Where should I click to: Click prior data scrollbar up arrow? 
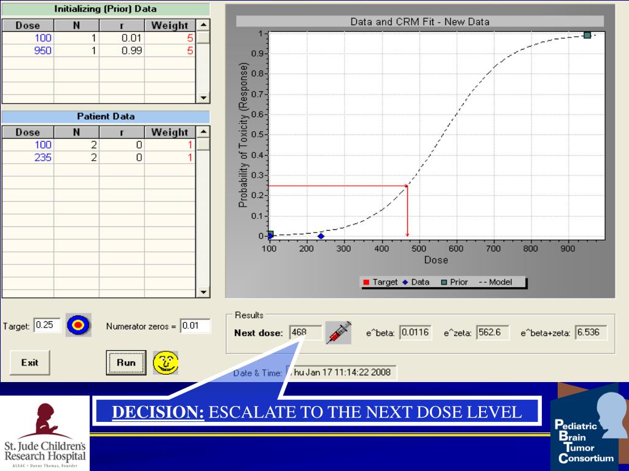pos(203,25)
